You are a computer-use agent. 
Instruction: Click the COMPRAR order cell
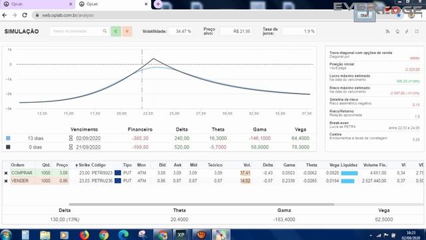point(23,173)
